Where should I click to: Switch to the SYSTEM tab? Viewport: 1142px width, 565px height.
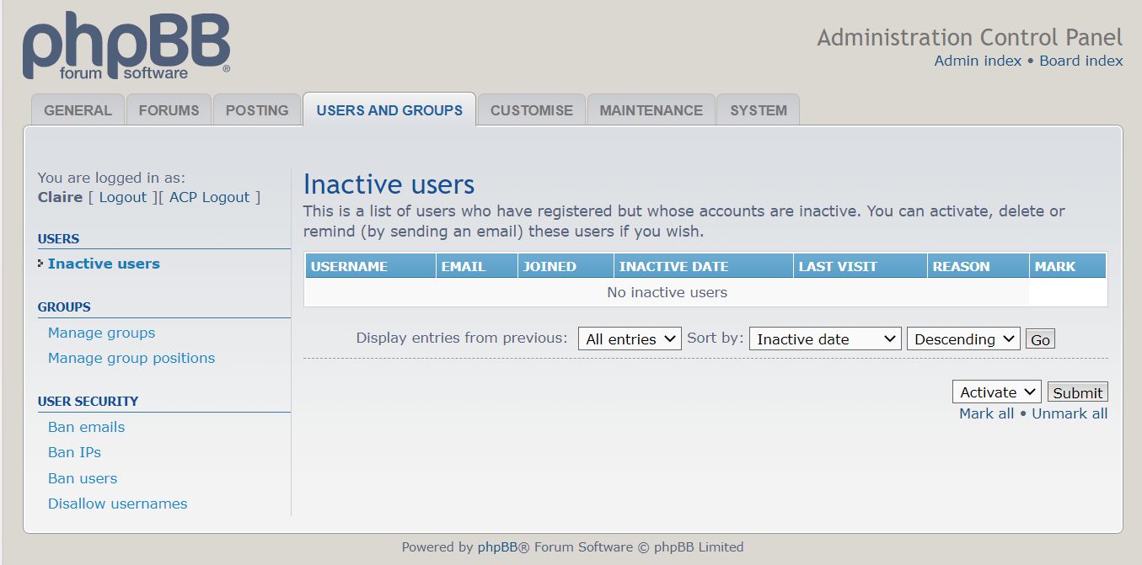click(758, 109)
